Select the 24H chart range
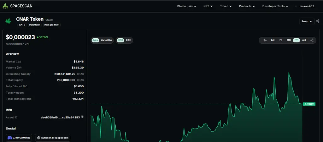This screenshot has height=142, width=323. (x=273, y=40)
